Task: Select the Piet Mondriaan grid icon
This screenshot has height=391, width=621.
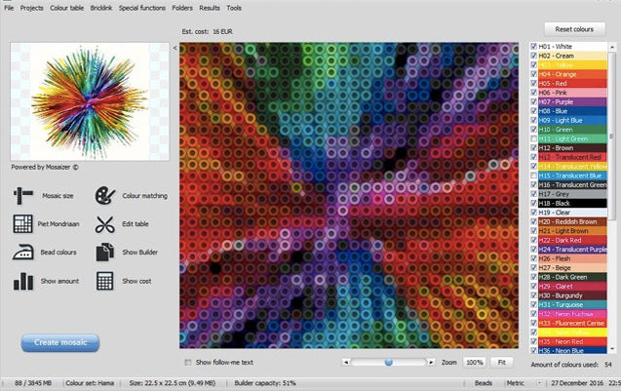Action: pos(23,224)
